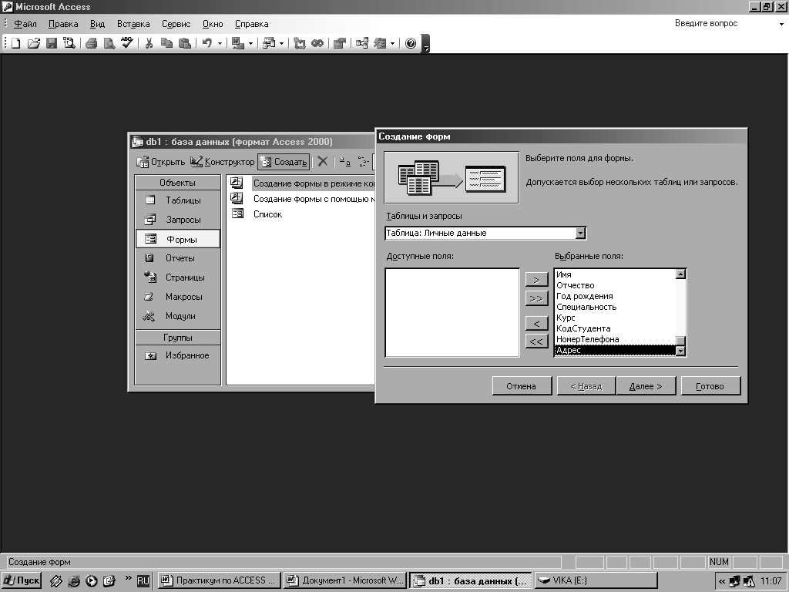789x592 pixels.
Task: Select Избранное under Группы
Action: tap(178, 355)
